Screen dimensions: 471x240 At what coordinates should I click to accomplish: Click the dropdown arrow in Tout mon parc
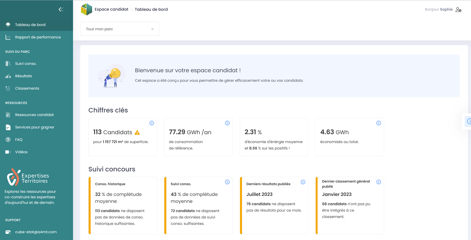[152, 29]
